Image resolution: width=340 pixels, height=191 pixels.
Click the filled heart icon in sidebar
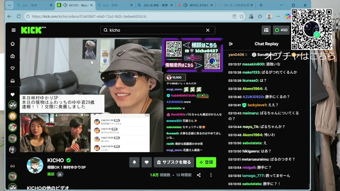coord(12,95)
